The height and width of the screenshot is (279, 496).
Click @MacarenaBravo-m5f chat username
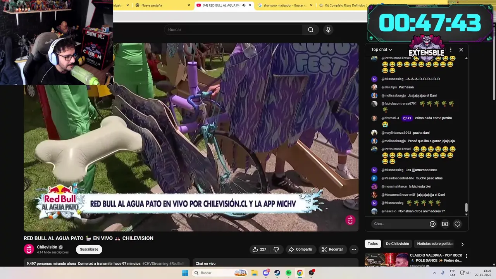click(398, 195)
